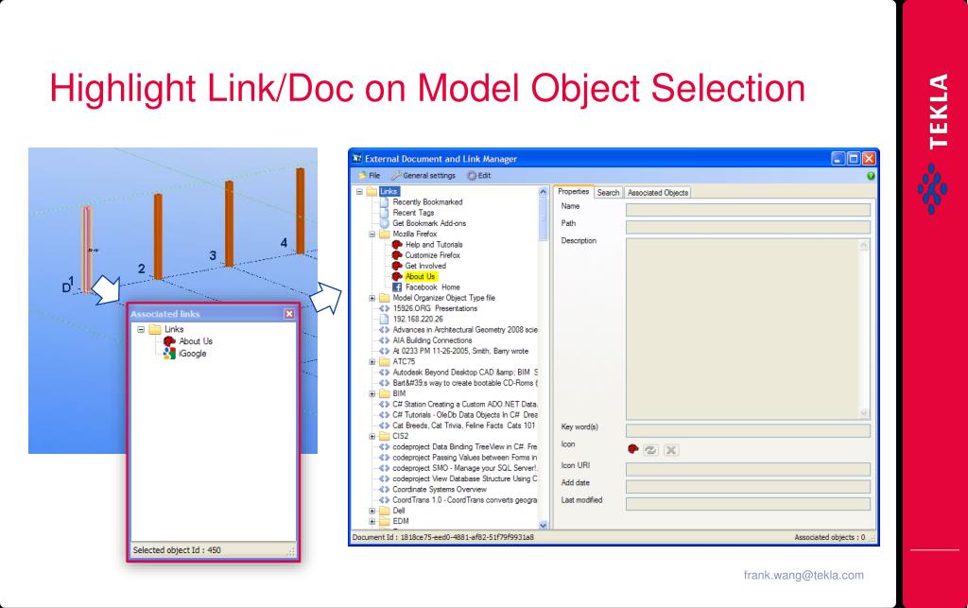This screenshot has width=968, height=608.
Task: Click the Path input field
Action: tap(748, 227)
